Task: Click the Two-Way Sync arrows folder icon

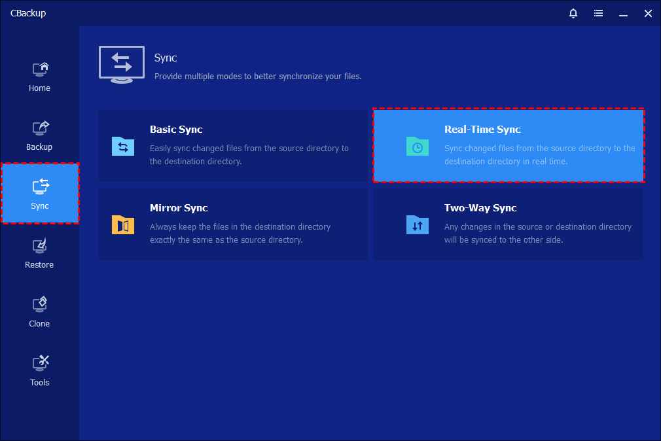Action: pos(417,224)
